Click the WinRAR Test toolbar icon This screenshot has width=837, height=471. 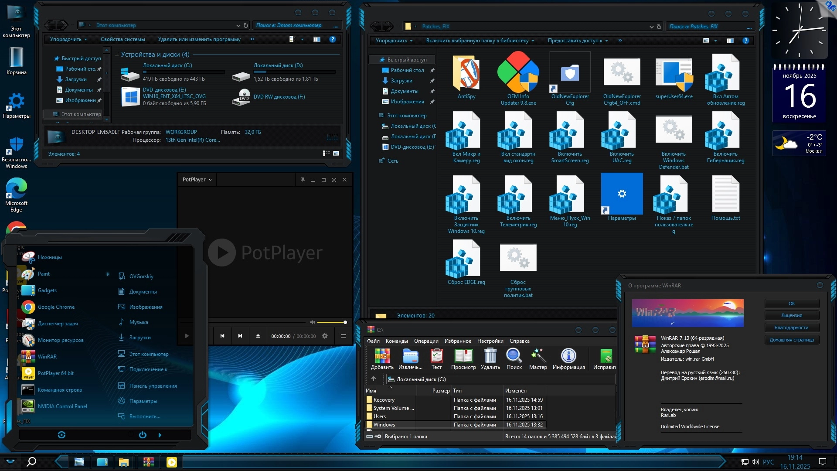point(436,356)
